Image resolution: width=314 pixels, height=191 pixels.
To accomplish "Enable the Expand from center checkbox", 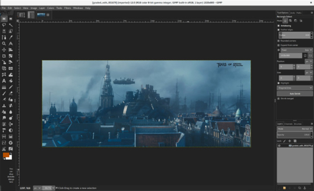I will [279, 45].
